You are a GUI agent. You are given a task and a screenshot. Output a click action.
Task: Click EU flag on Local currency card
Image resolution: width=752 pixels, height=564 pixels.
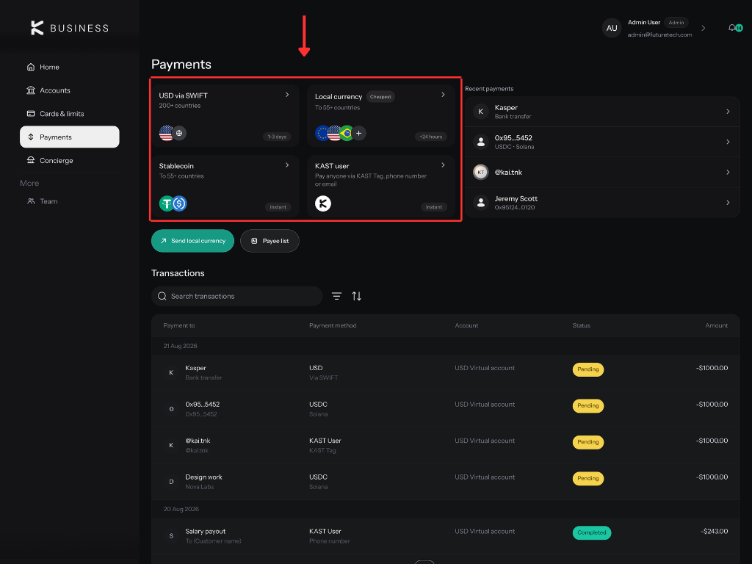coord(322,133)
